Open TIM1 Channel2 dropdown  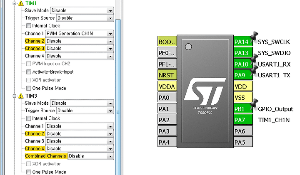[80, 41]
